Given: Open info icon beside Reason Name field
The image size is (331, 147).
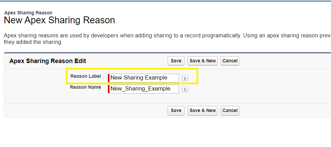Looking at the screenshot, I should tap(185, 89).
